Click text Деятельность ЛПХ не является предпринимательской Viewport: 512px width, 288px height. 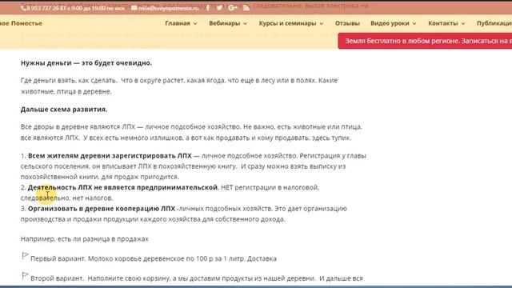pos(122,187)
